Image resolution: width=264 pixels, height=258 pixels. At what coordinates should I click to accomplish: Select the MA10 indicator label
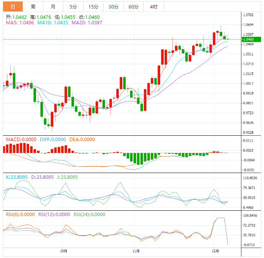pyautogui.click(x=52, y=23)
